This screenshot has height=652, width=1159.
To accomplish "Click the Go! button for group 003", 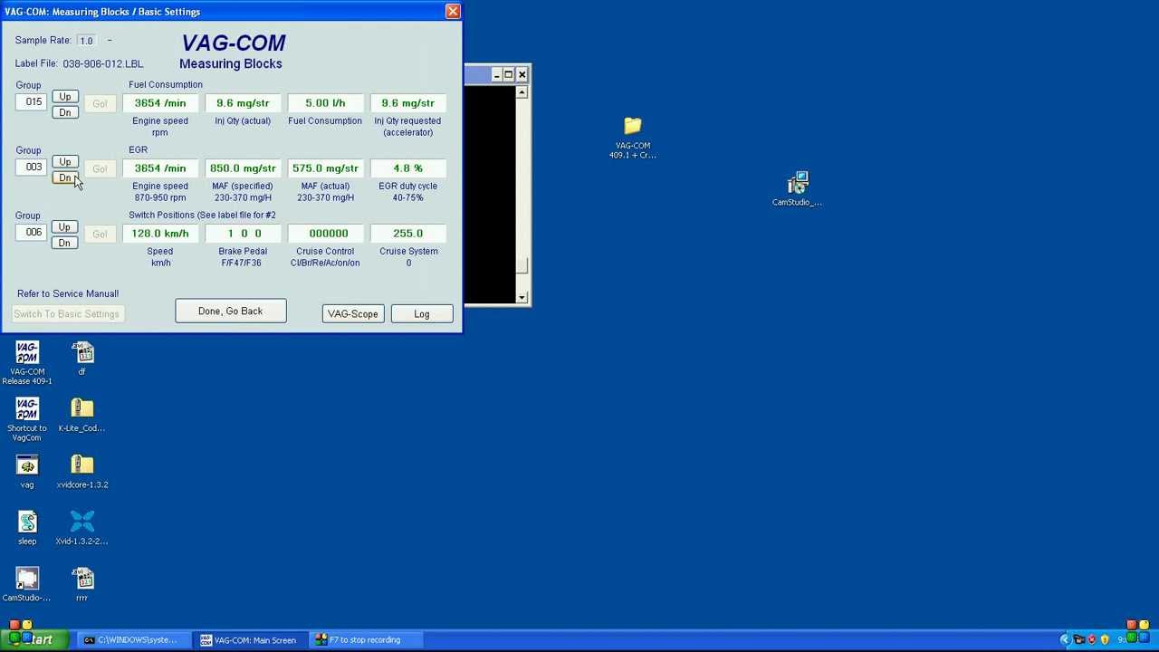I will pyautogui.click(x=100, y=168).
